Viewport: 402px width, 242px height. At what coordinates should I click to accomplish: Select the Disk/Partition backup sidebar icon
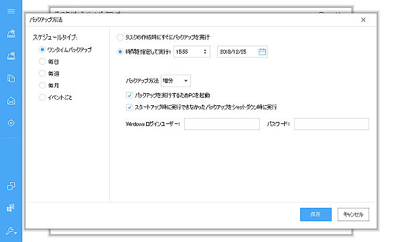(11, 34)
